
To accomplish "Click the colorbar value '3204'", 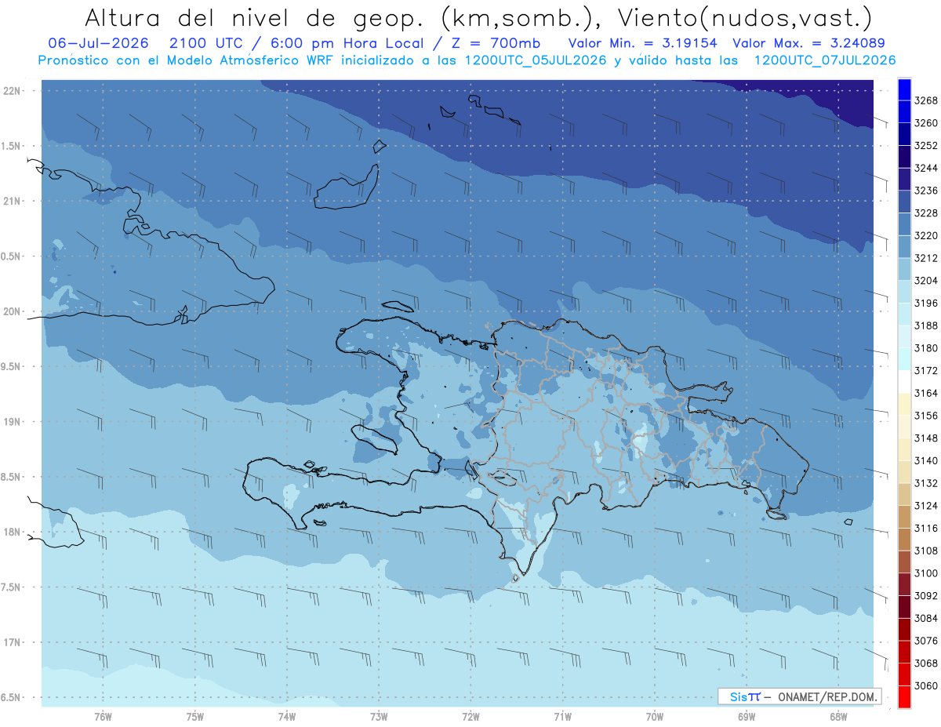I will [926, 281].
